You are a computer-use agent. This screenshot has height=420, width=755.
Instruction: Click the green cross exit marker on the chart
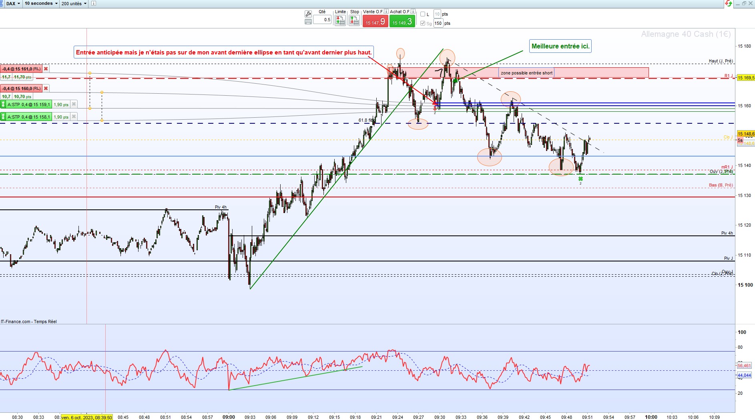pos(580,179)
